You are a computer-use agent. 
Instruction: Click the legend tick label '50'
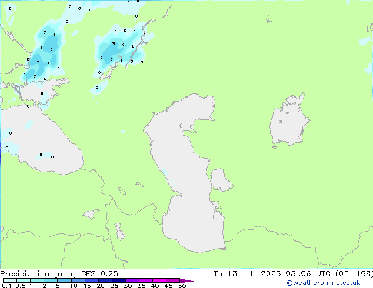182,286
